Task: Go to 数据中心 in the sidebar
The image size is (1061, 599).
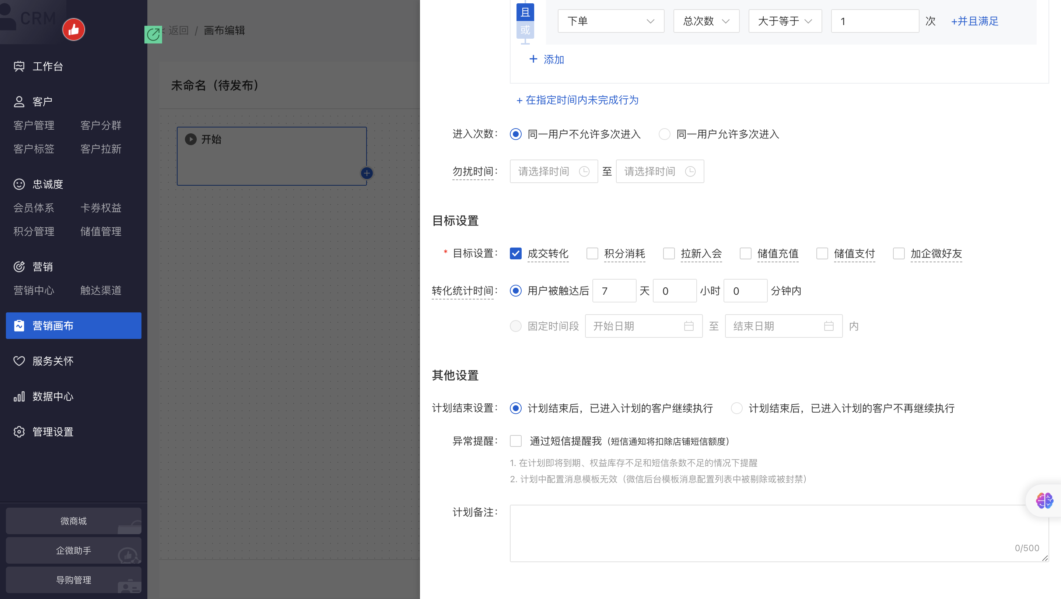Action: click(53, 396)
